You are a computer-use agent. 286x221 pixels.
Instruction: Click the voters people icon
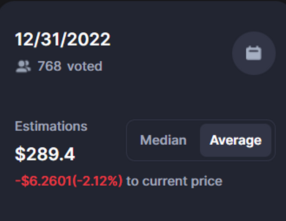(23, 66)
